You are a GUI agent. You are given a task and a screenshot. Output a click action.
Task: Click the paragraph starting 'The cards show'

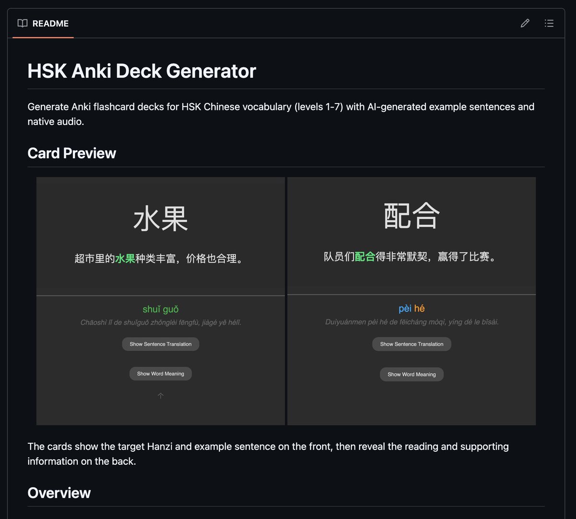pos(268,454)
